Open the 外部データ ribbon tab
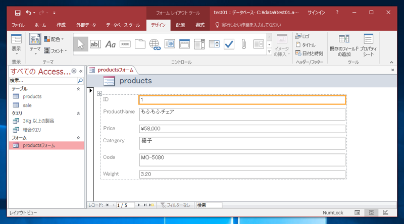 pos(86,25)
